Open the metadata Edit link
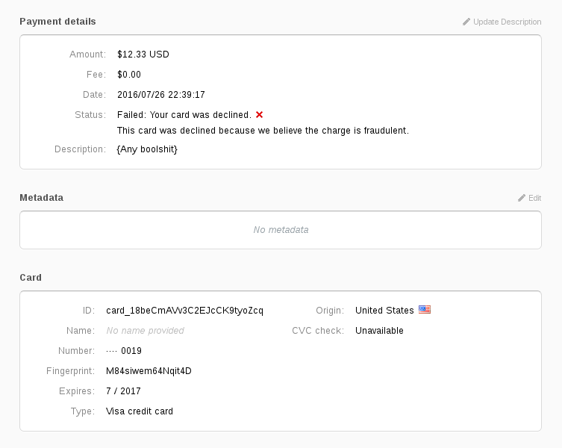Viewport: 562px width, 448px height. point(534,198)
